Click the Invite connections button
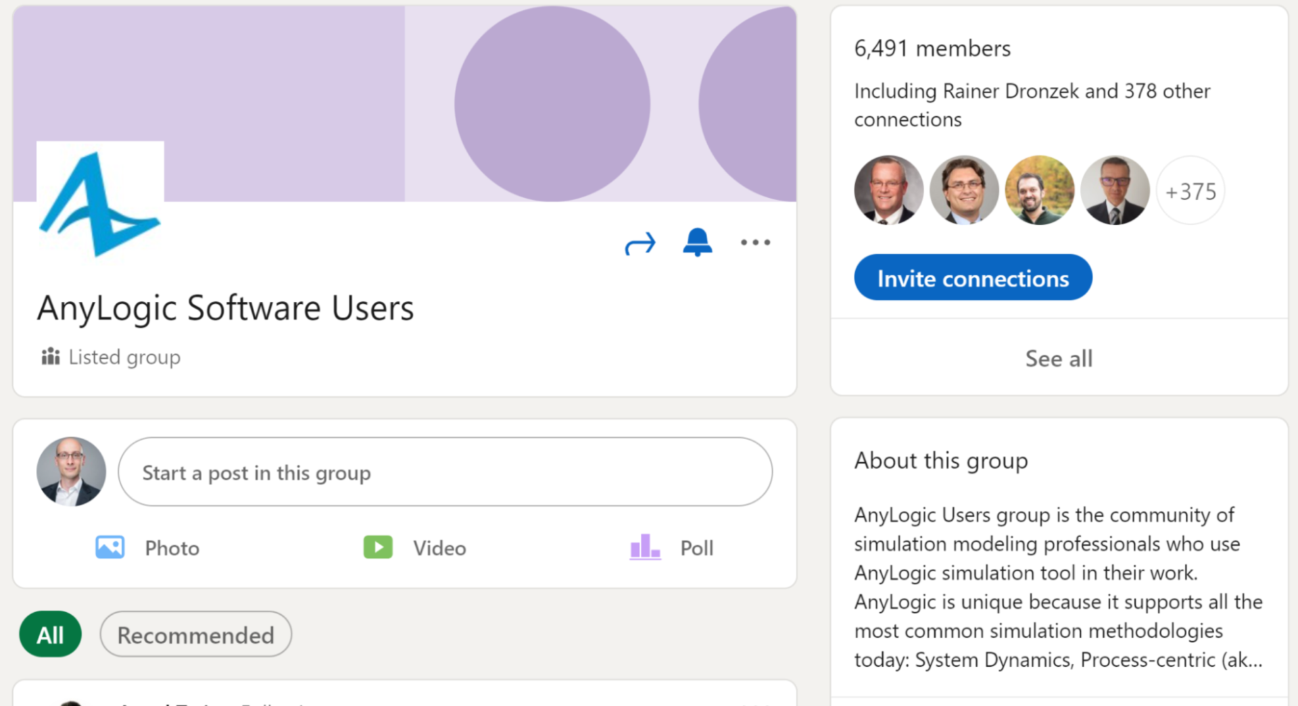Image resolution: width=1298 pixels, height=706 pixels. (973, 278)
